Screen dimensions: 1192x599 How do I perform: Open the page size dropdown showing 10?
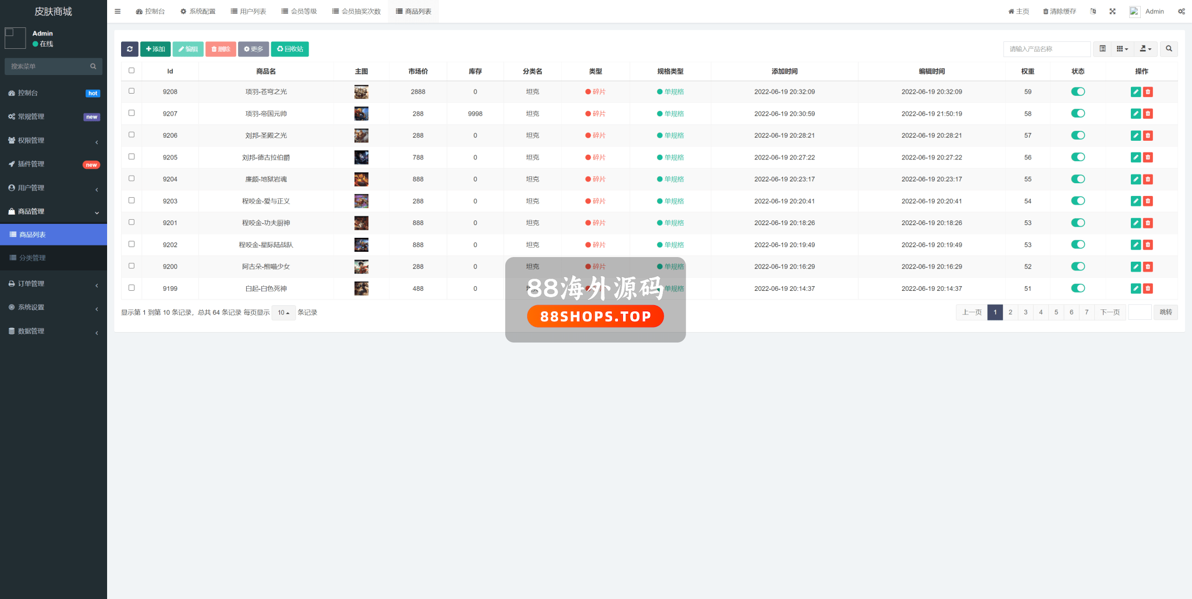[x=283, y=313]
